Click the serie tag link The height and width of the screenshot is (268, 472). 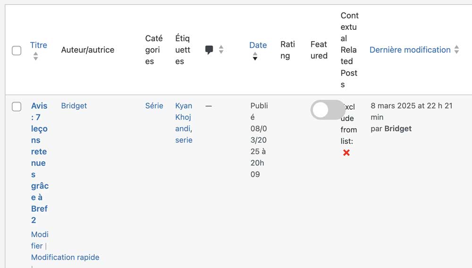tap(184, 140)
